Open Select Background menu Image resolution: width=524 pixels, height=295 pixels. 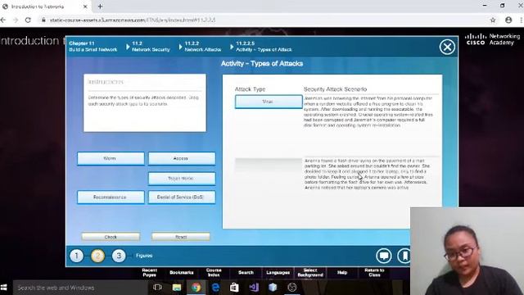310,272
